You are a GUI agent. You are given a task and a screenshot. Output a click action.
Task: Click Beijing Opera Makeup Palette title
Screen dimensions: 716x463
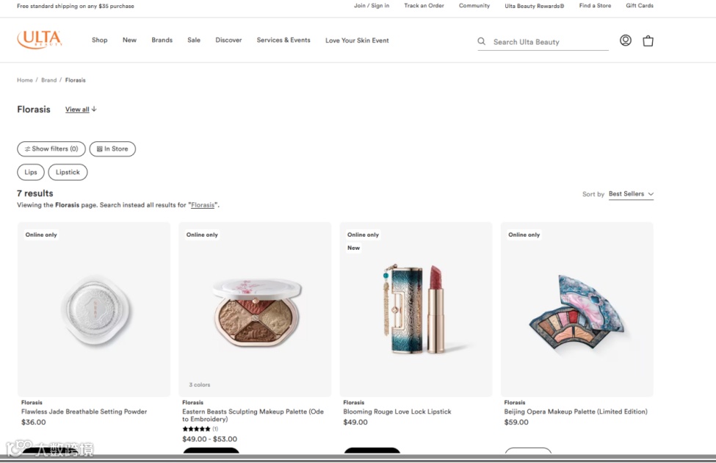[576, 412]
